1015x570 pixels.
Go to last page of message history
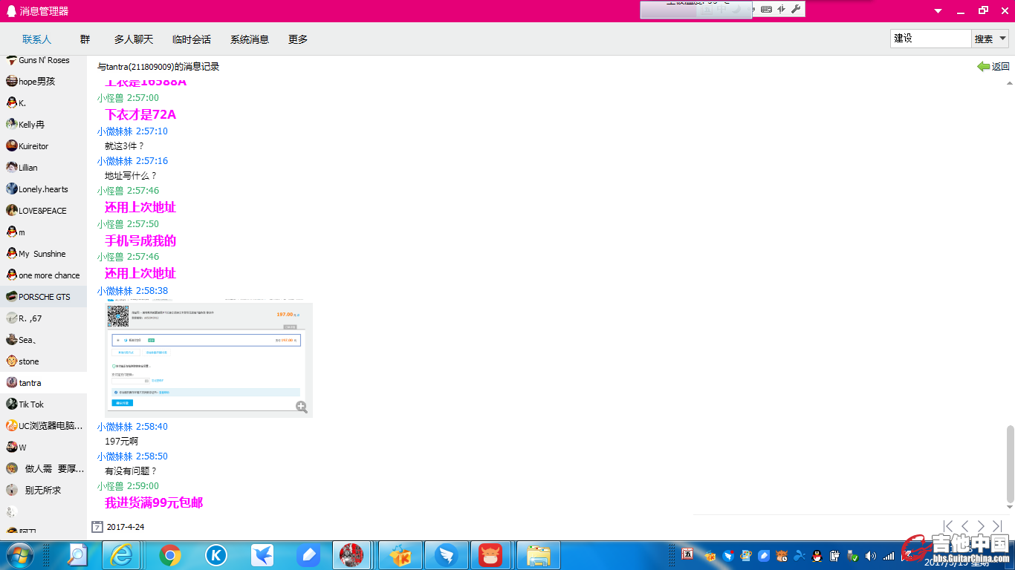(x=997, y=526)
